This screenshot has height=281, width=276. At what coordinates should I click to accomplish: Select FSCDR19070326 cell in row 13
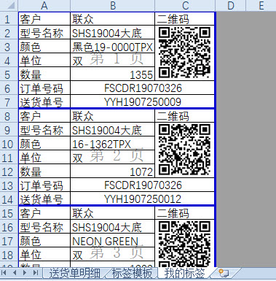coord(142,185)
